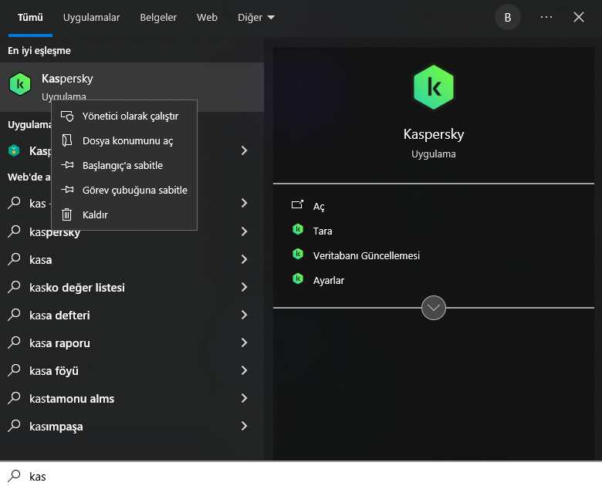
Task: Expand the kasko değer listesi suggestion arrow
Action: (244, 287)
